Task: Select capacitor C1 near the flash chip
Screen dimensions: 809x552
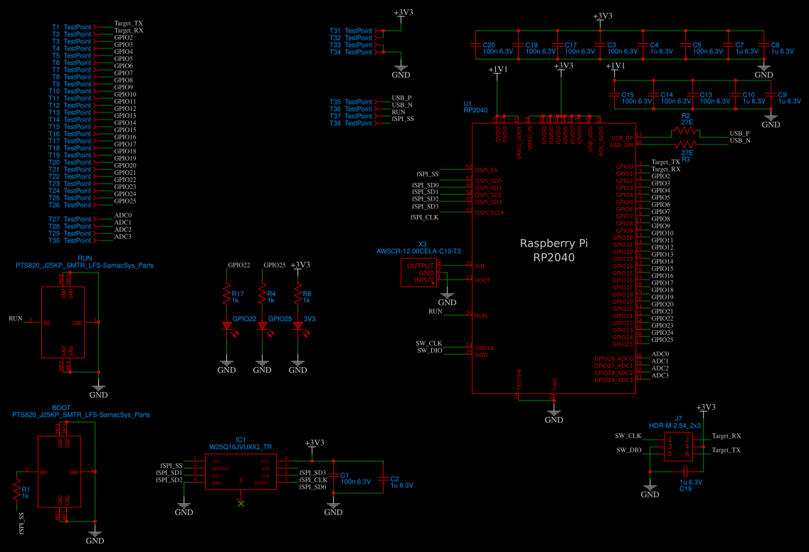Action: (333, 477)
